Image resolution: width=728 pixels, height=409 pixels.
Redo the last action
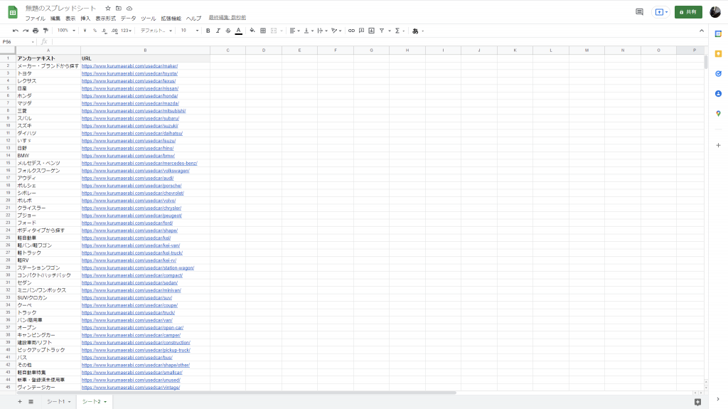coord(26,31)
